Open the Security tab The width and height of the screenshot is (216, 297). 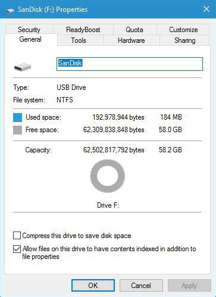(29, 30)
